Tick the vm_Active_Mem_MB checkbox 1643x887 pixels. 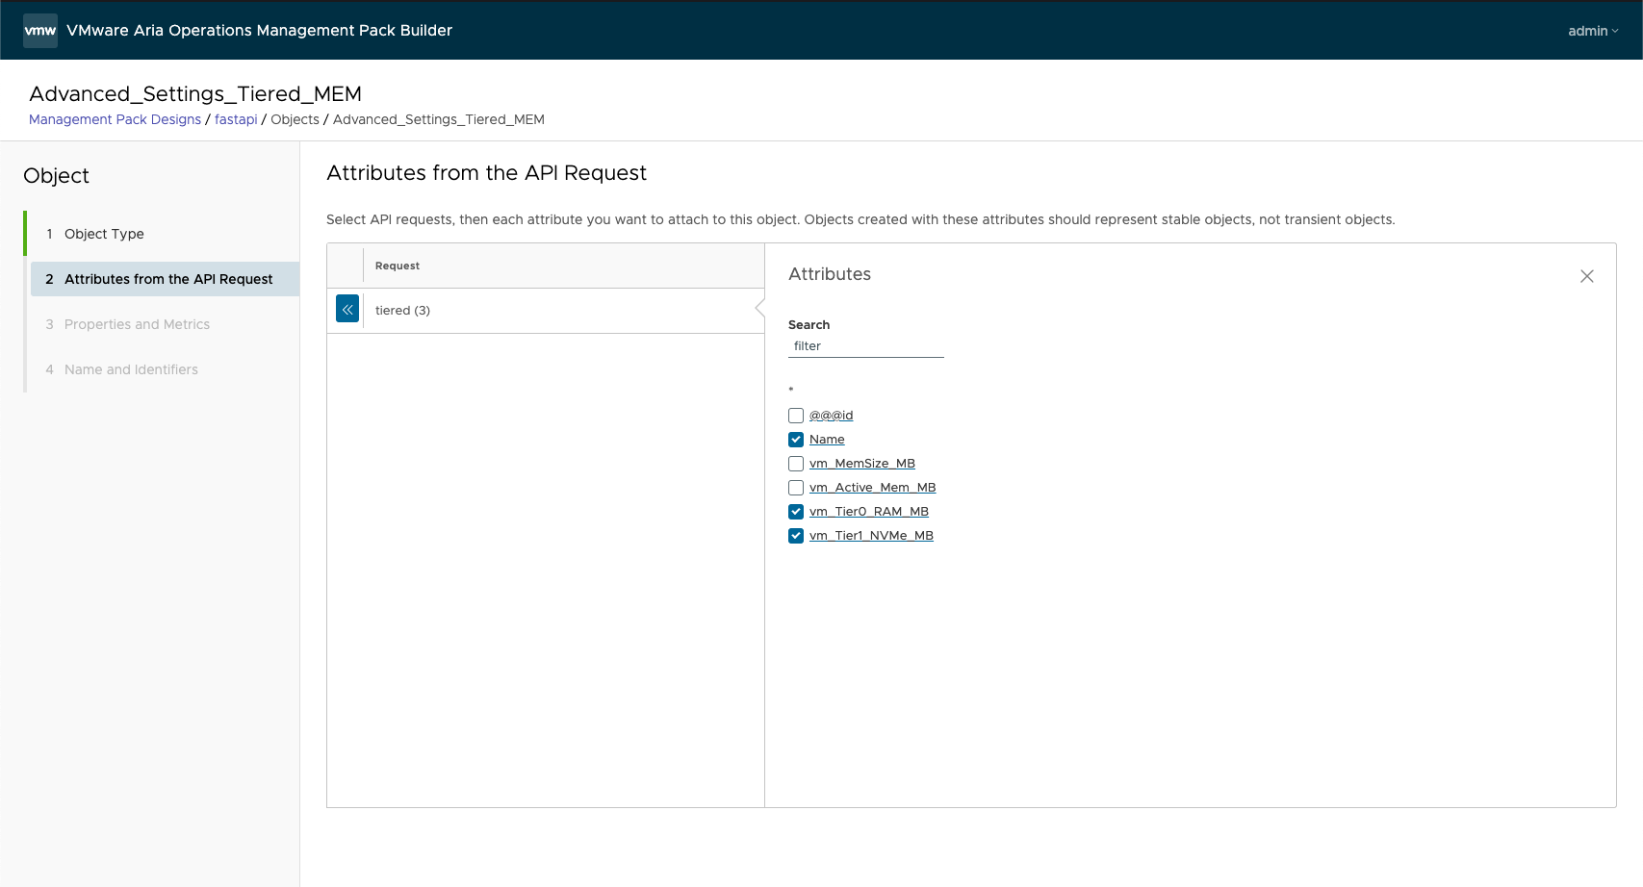coord(796,488)
